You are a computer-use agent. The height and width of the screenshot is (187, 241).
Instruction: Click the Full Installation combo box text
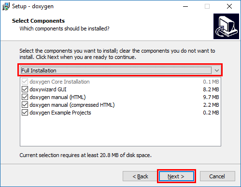39,71
